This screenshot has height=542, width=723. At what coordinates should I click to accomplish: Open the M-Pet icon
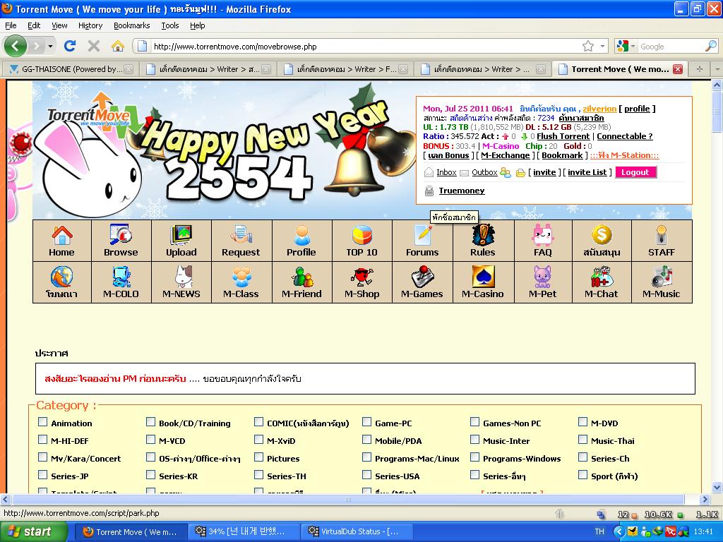pyautogui.click(x=543, y=277)
